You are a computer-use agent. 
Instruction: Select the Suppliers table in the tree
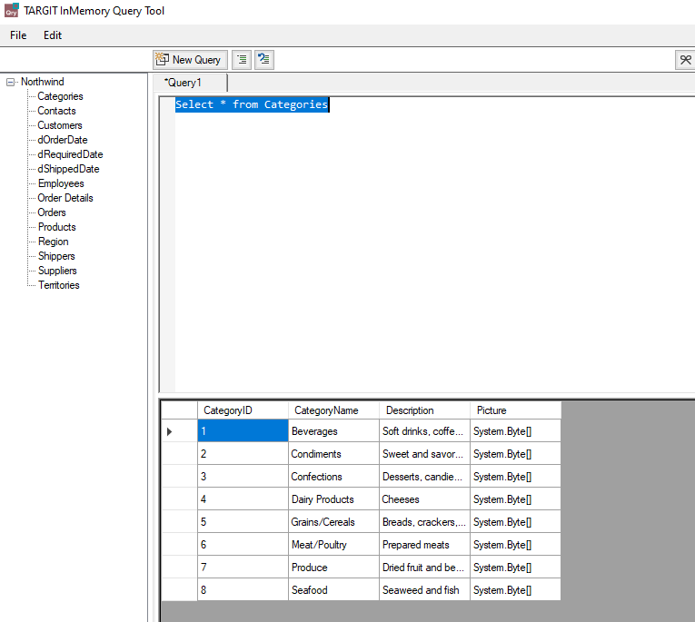click(x=57, y=271)
